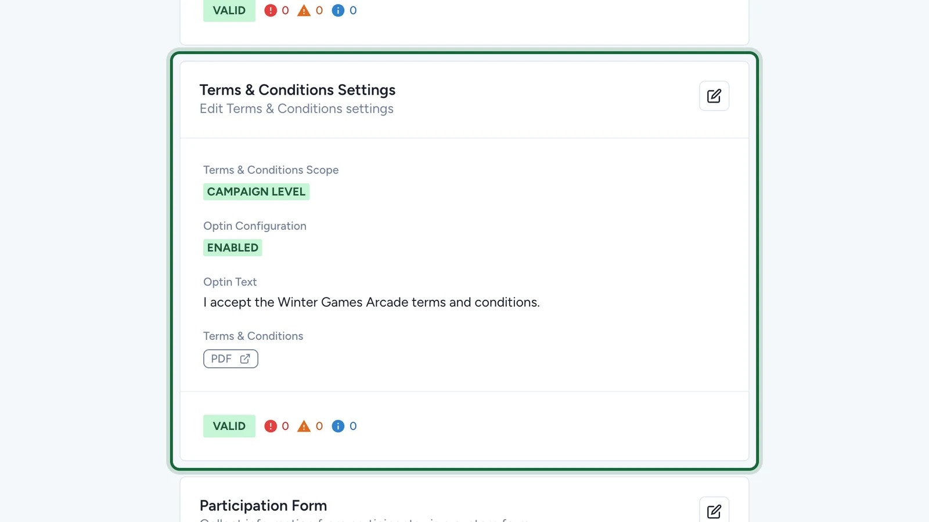Image resolution: width=929 pixels, height=522 pixels.
Task: Click the orange warning triangle in Terms card footer
Action: point(304,426)
